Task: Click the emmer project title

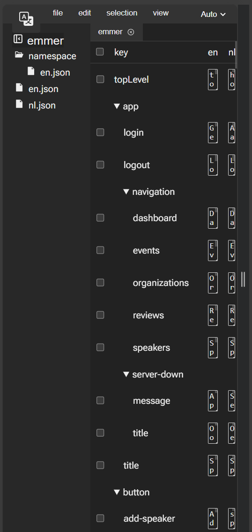Action: click(x=45, y=41)
